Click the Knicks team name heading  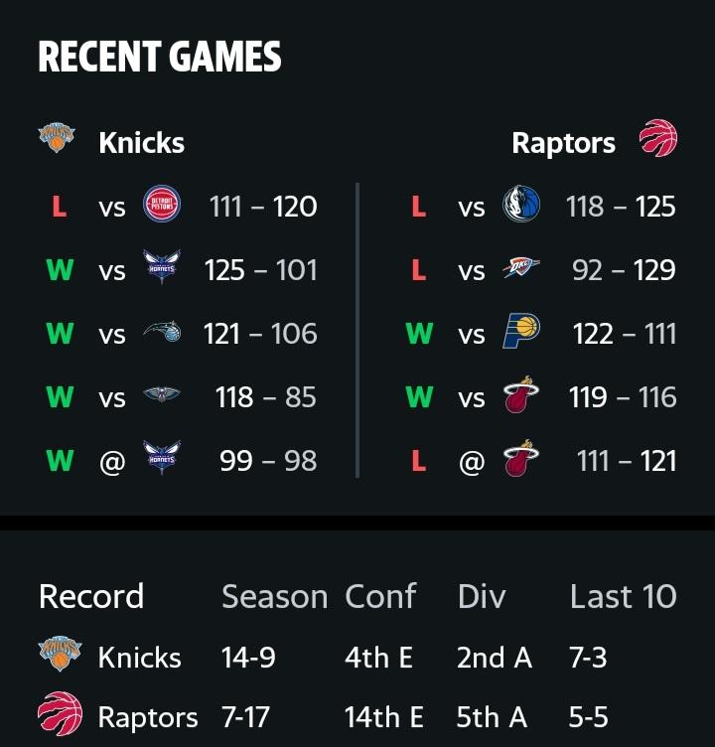[x=141, y=142]
